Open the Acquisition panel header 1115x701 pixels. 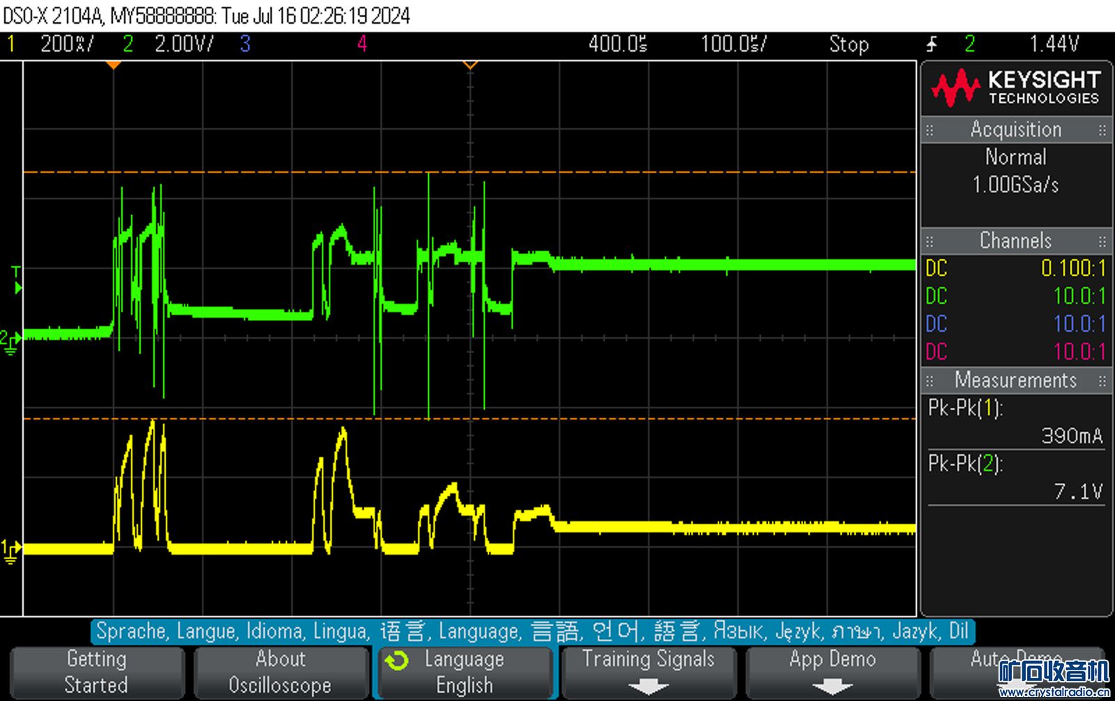pyautogui.click(x=1015, y=130)
